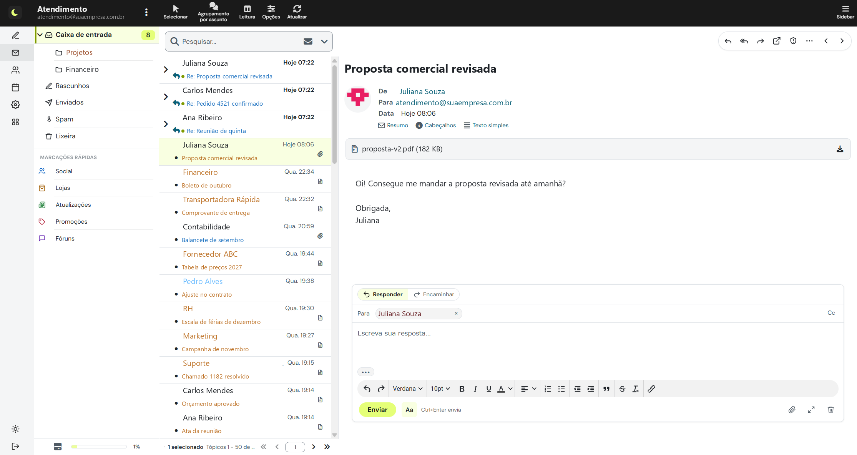
Task: Click Cc to add copy field
Action: (831, 313)
